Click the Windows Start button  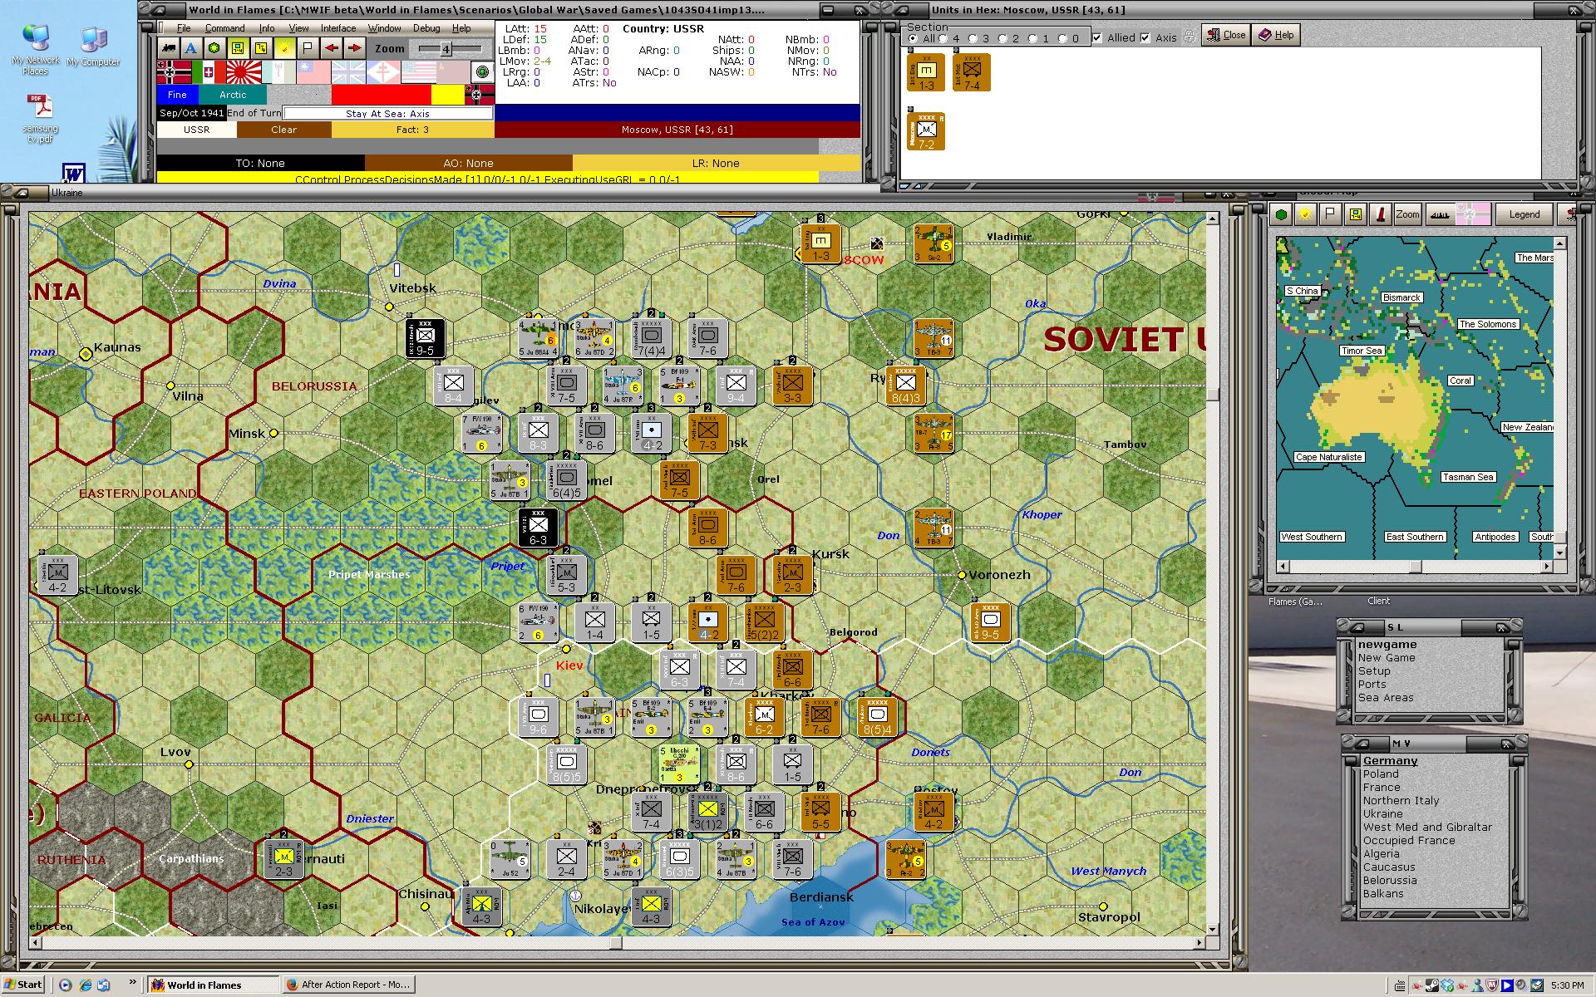click(x=23, y=985)
